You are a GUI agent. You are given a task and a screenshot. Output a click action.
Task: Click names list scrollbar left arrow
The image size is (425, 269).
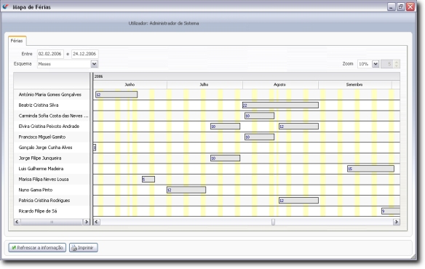click(17, 222)
